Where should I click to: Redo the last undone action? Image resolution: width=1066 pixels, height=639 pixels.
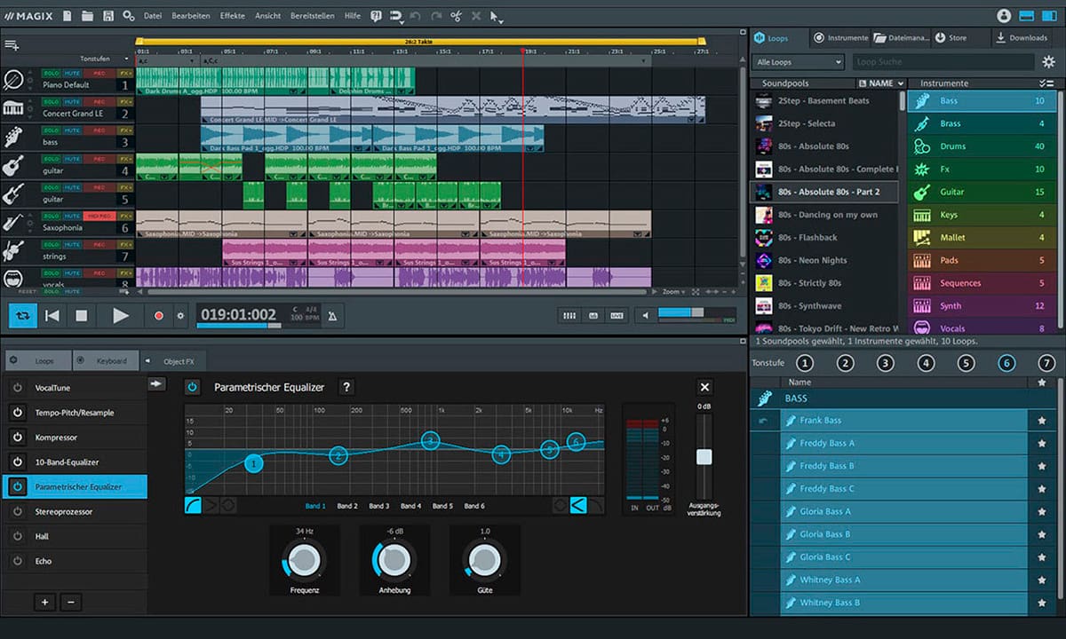pyautogui.click(x=435, y=16)
